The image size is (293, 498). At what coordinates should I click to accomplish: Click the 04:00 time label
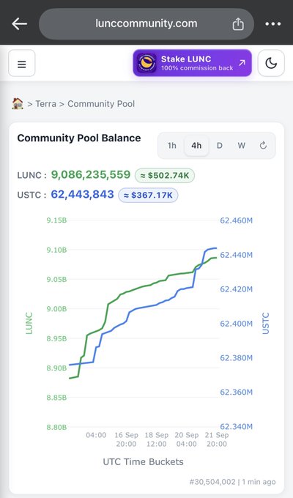(96, 435)
